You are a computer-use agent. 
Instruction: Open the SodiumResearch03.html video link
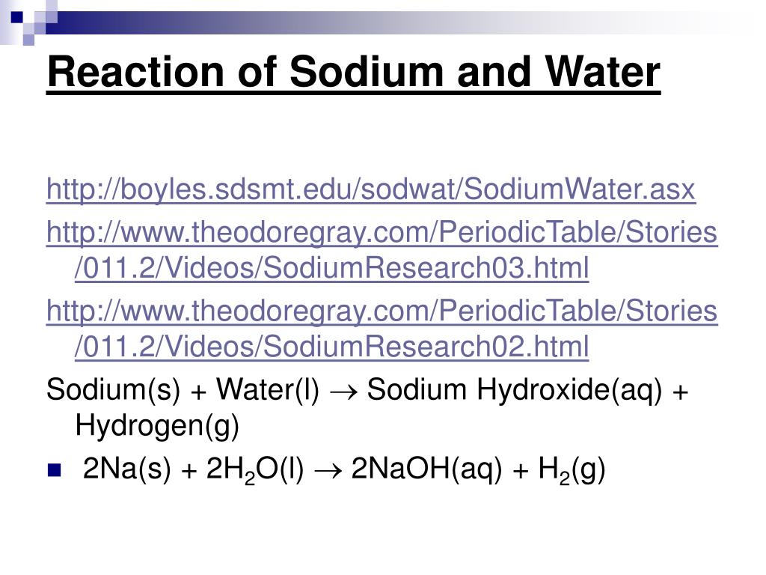[382, 250]
